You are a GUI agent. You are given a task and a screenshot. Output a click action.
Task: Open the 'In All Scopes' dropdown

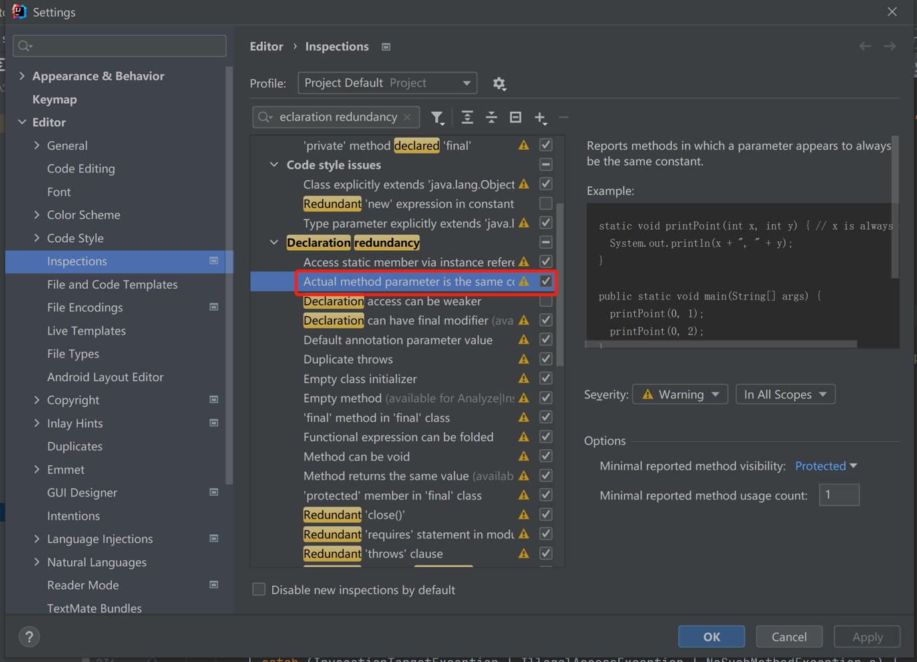tap(785, 394)
